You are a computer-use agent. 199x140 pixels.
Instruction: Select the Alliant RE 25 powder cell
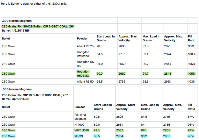(85, 46)
